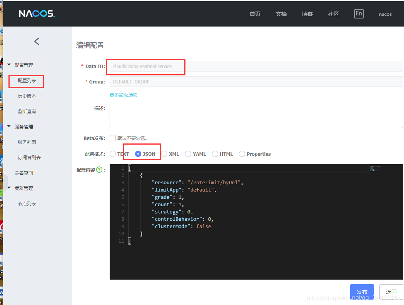Click the "clusterMode" false value
The height and width of the screenshot is (305, 404).
pos(204,226)
